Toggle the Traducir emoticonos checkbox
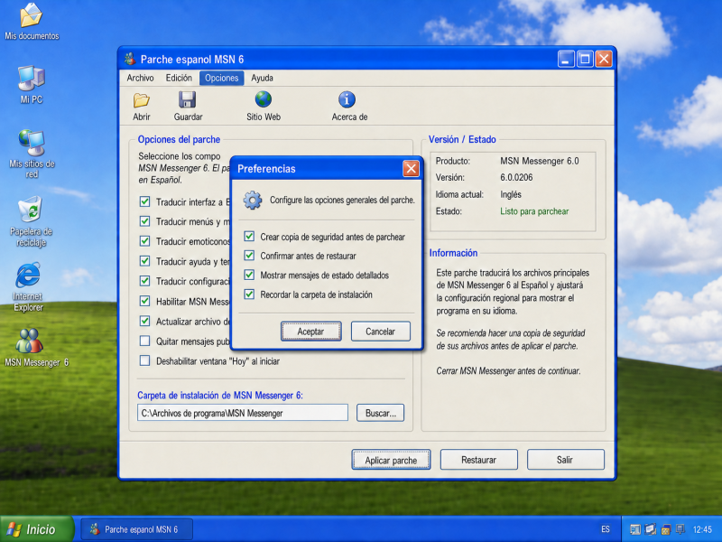 click(x=144, y=241)
